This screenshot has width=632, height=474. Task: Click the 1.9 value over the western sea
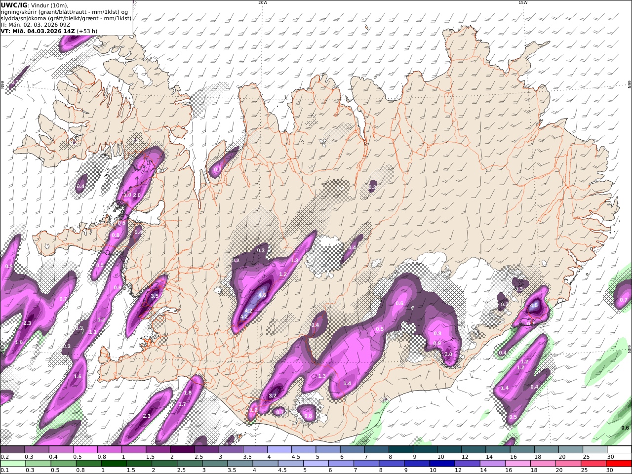[x=19, y=342]
